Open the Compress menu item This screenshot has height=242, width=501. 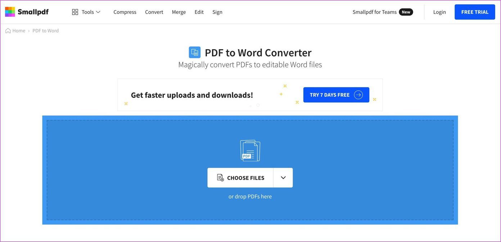click(x=125, y=12)
